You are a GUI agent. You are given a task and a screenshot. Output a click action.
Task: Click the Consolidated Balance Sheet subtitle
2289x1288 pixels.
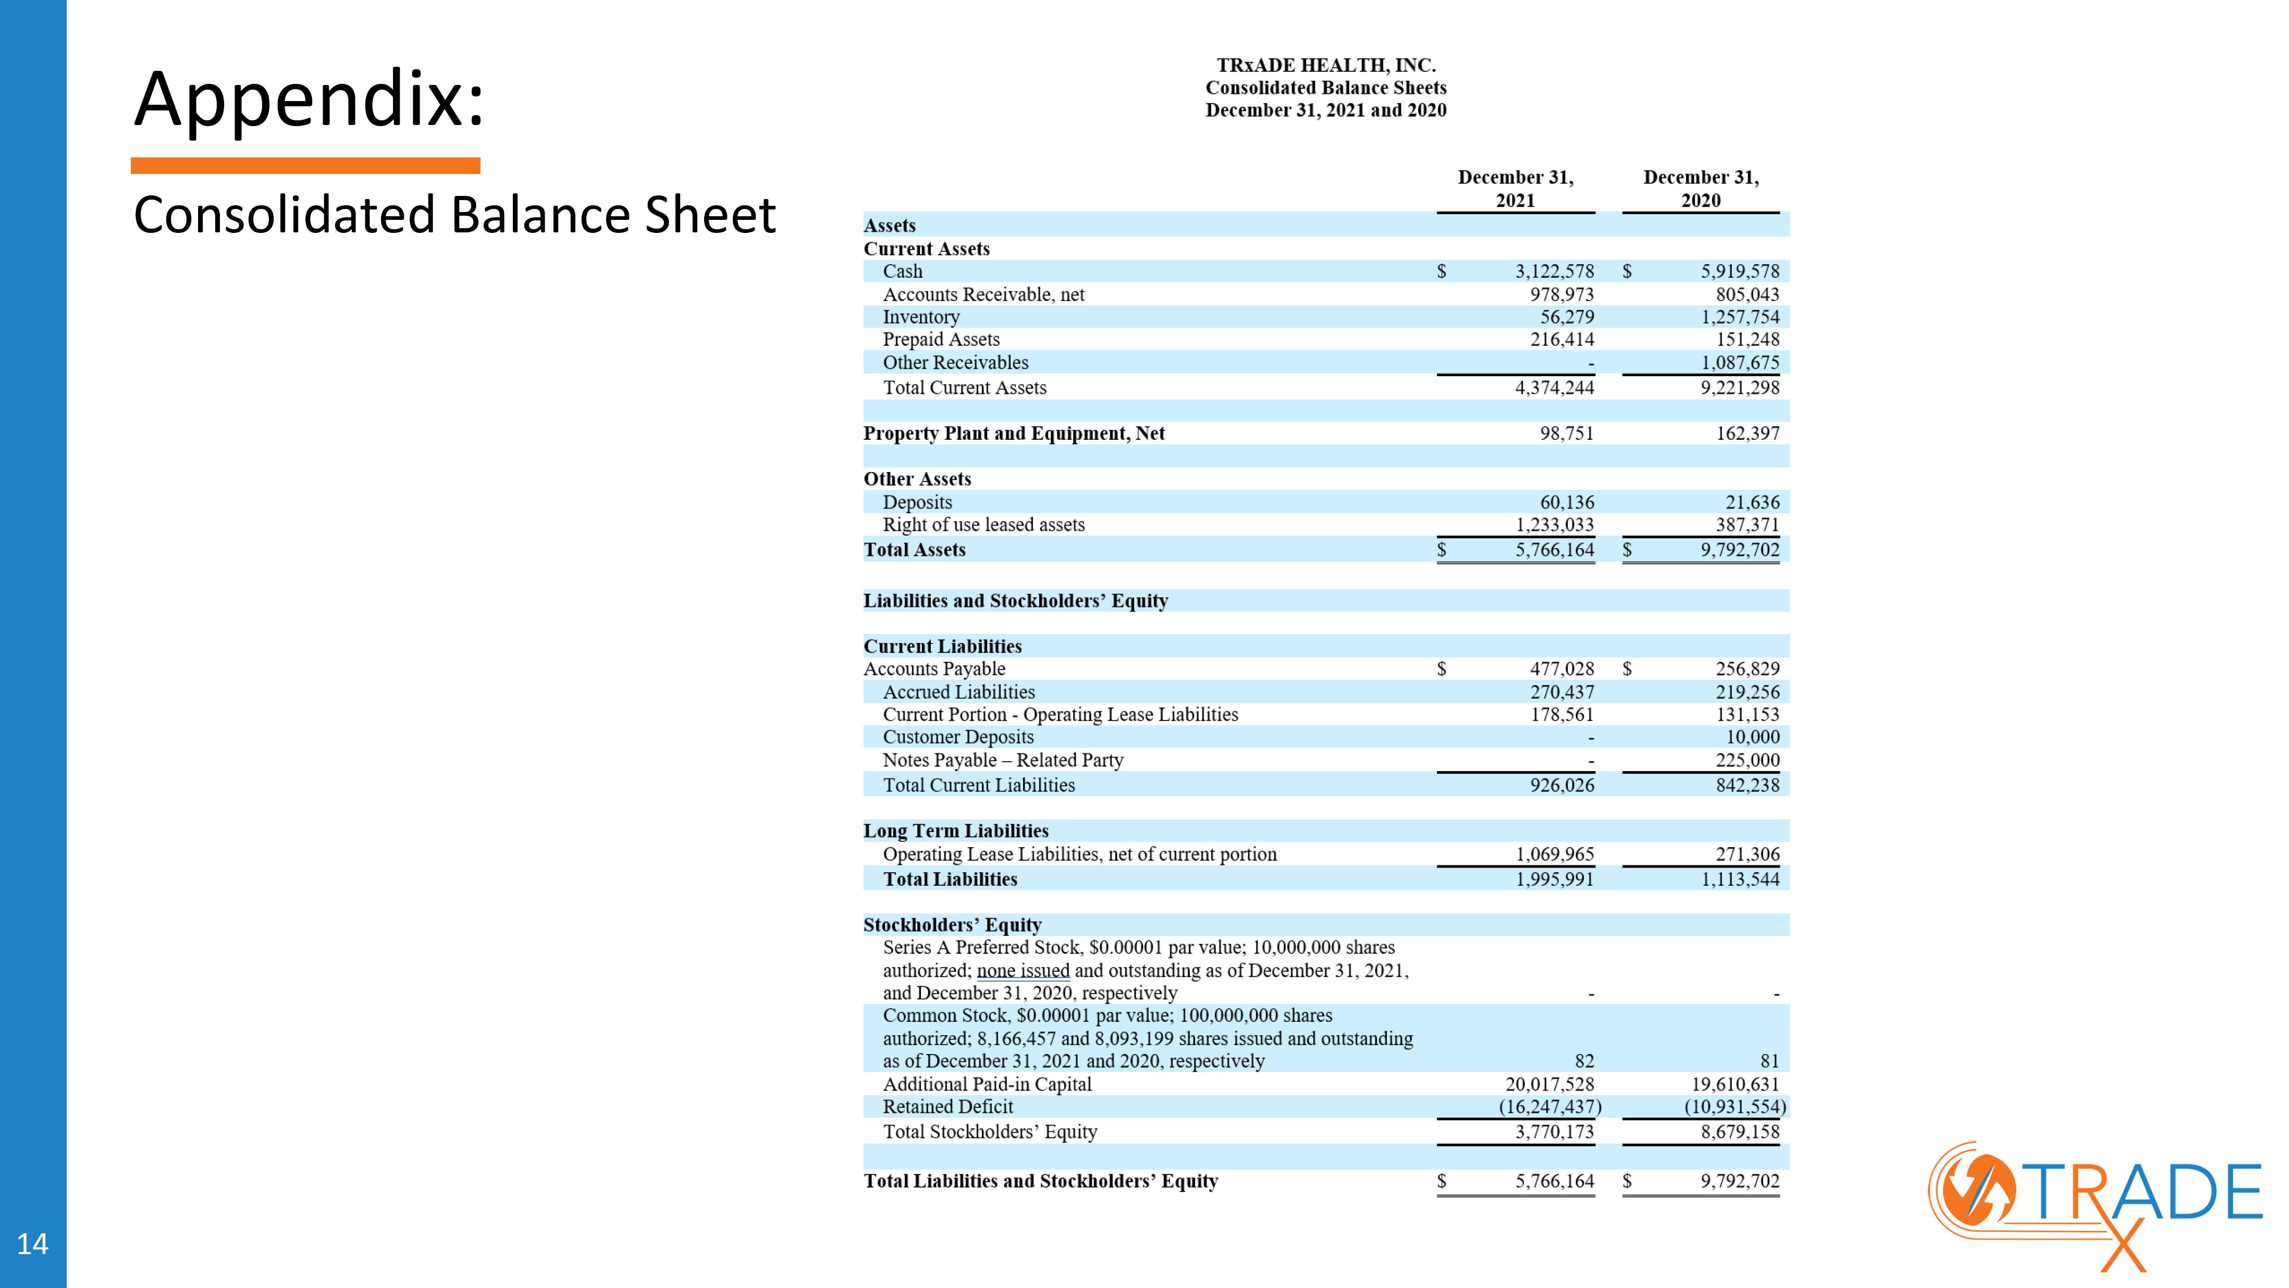[x=455, y=215]
